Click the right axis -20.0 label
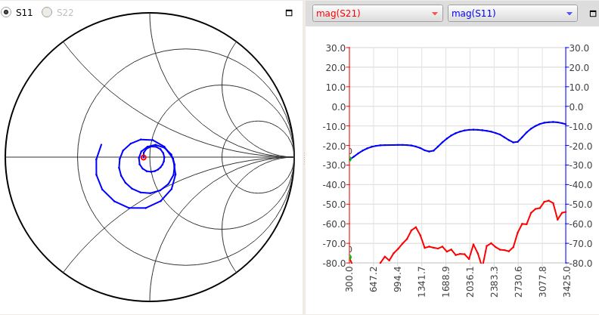599x315 pixels. point(581,146)
